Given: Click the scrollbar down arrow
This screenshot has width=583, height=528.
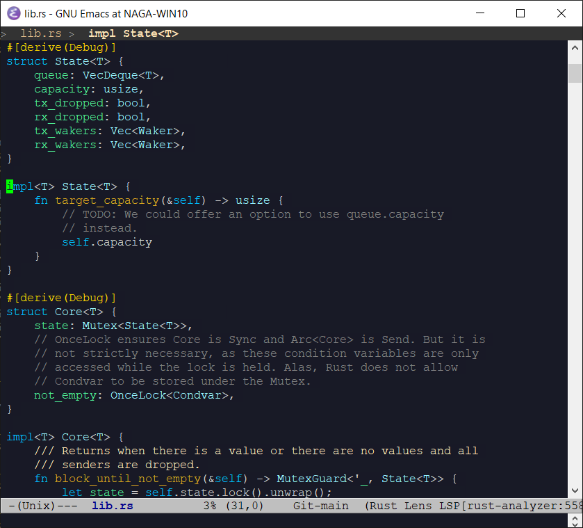Looking at the screenshot, I should [575, 490].
